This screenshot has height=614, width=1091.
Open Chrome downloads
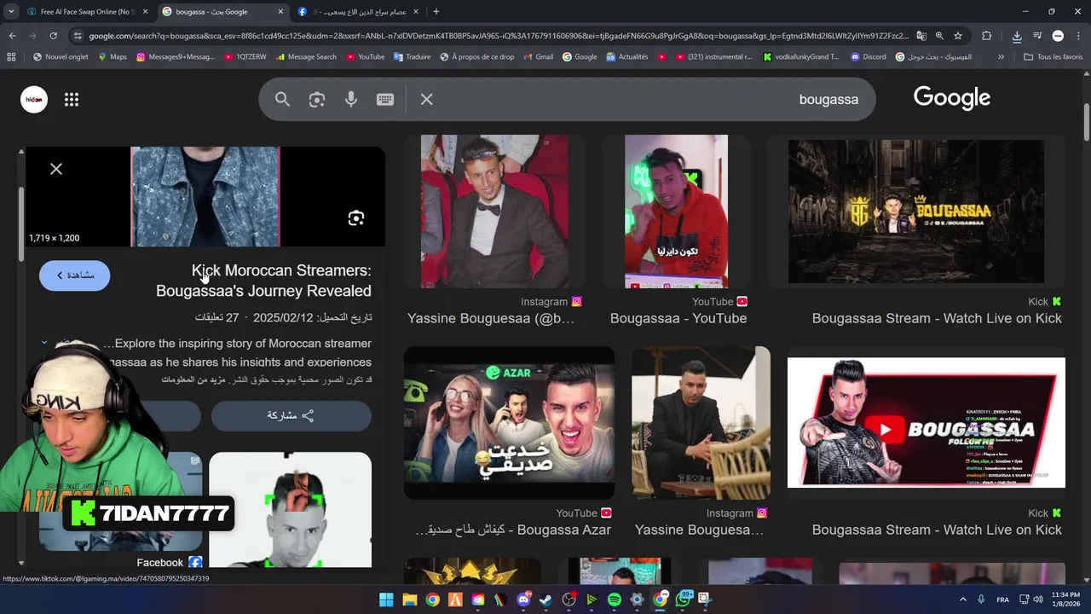[x=1017, y=36]
